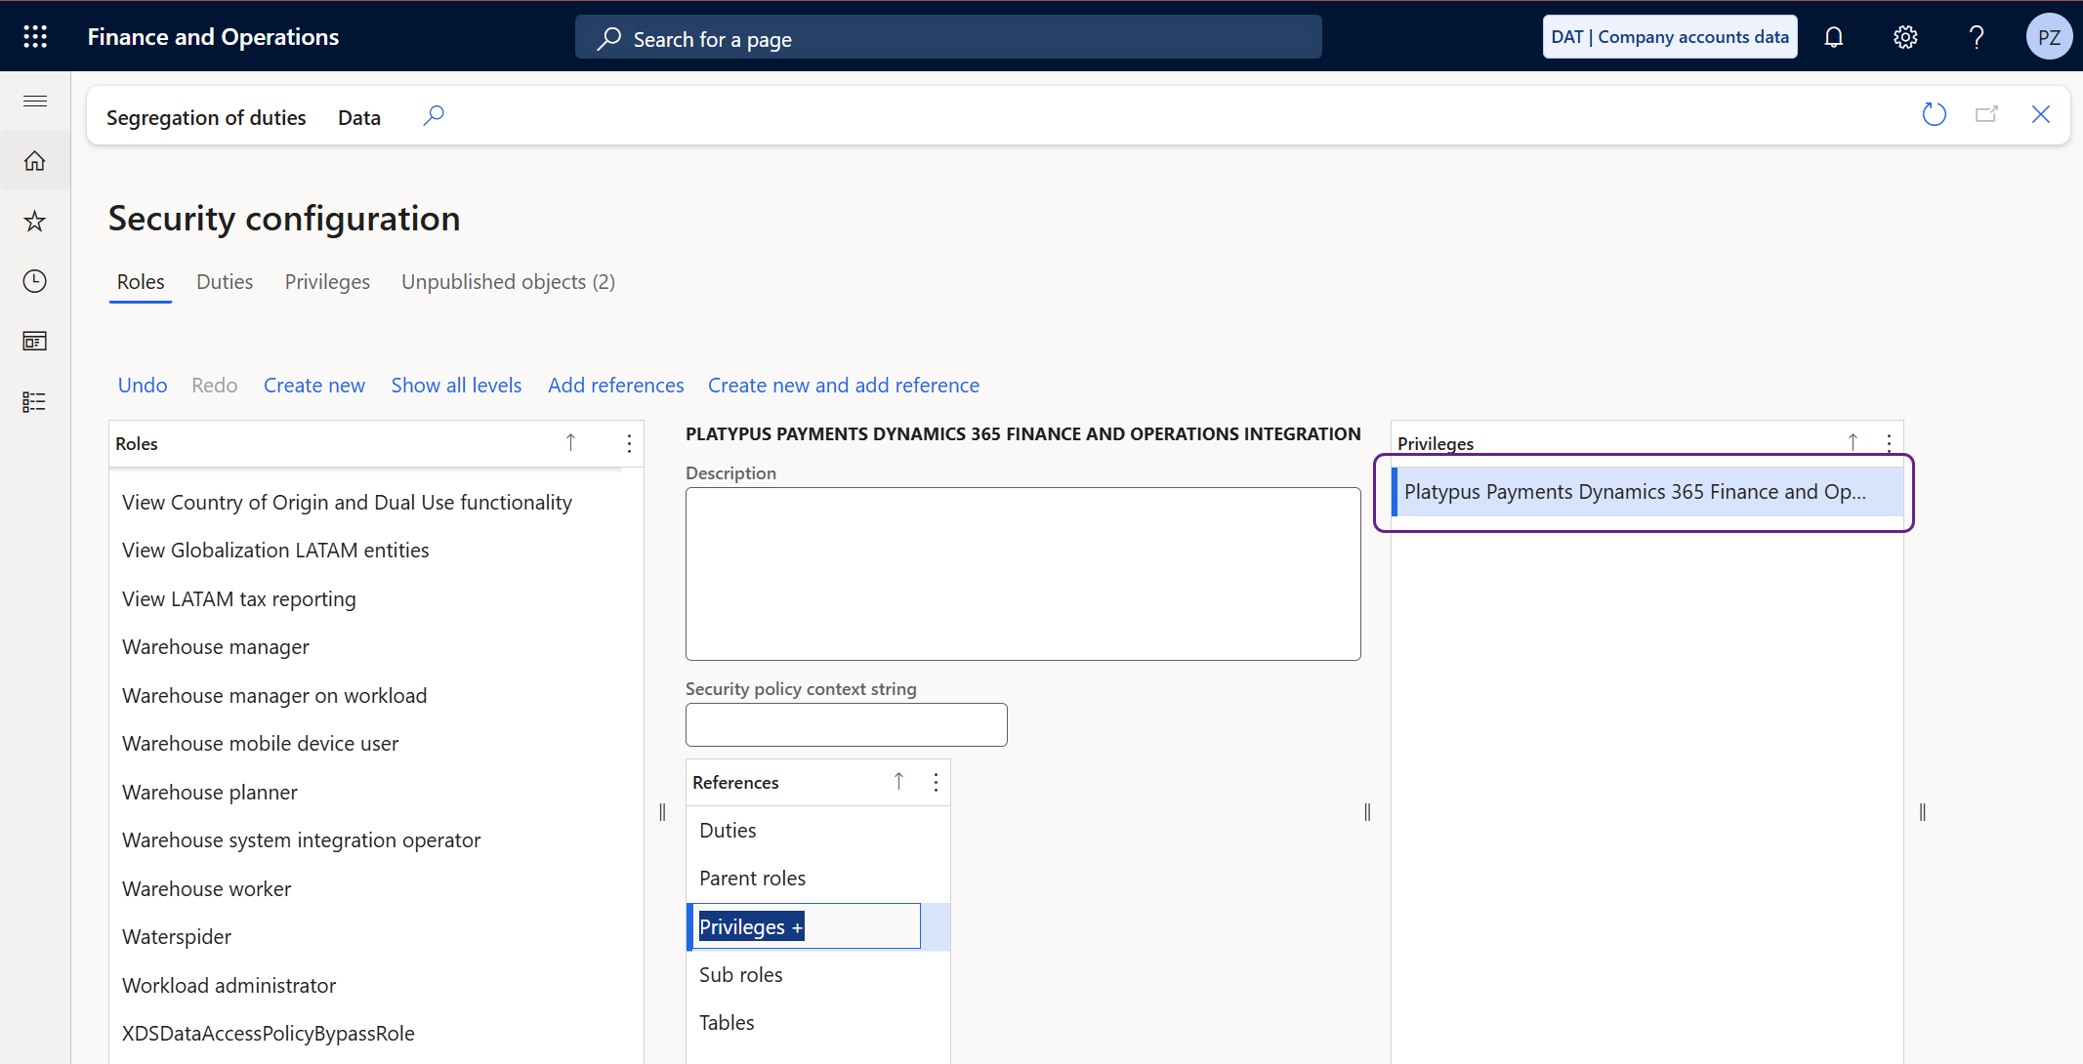
Task: Sort Privileges column with arrow
Action: (1853, 442)
